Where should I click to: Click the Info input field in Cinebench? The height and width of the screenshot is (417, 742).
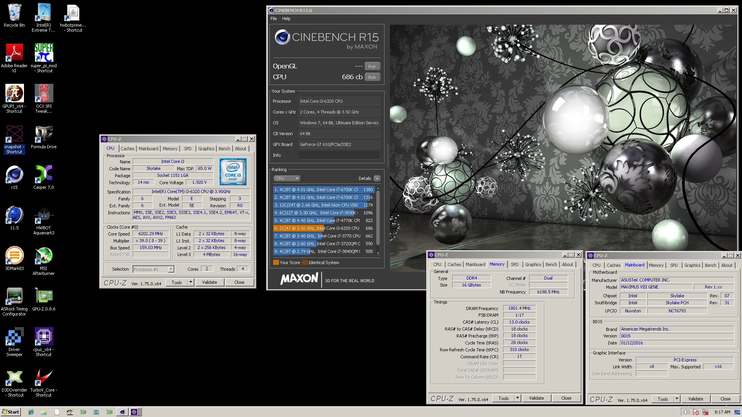click(339, 155)
